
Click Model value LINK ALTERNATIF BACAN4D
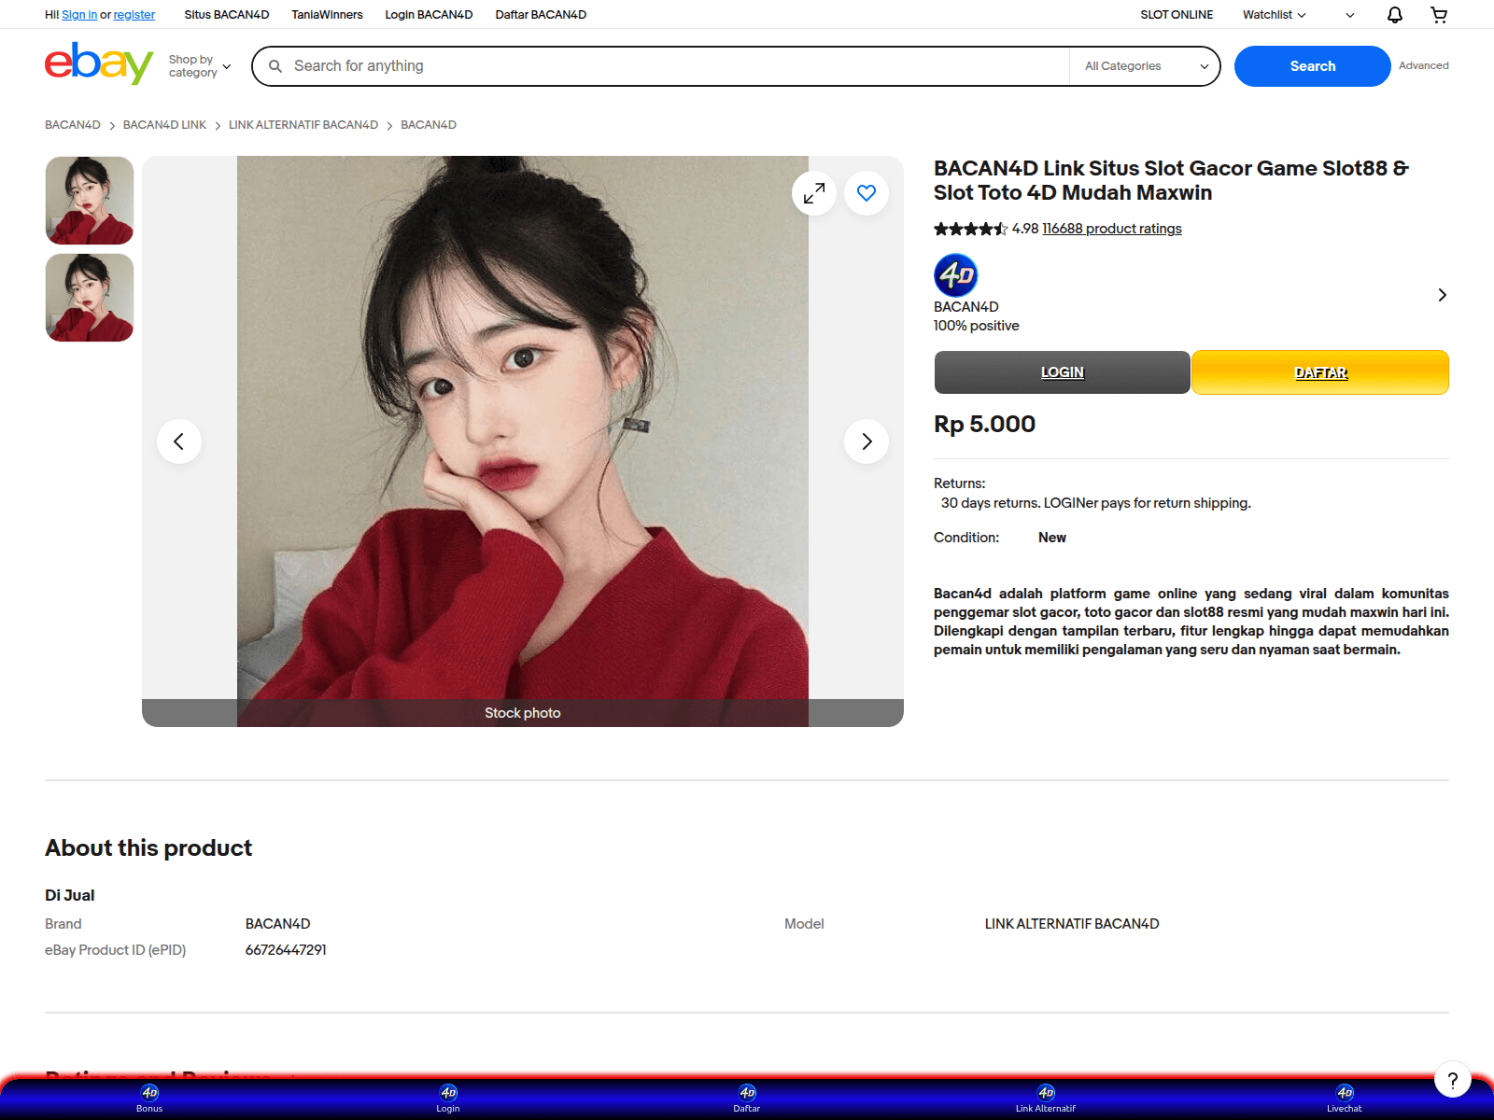(x=1072, y=924)
